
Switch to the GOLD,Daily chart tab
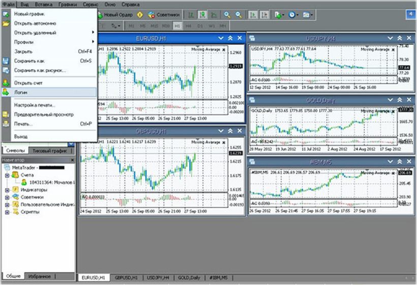click(190, 278)
